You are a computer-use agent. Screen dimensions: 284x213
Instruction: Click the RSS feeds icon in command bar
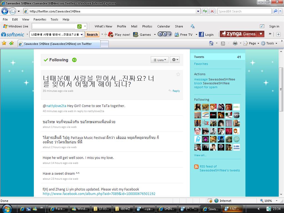click(x=223, y=44)
